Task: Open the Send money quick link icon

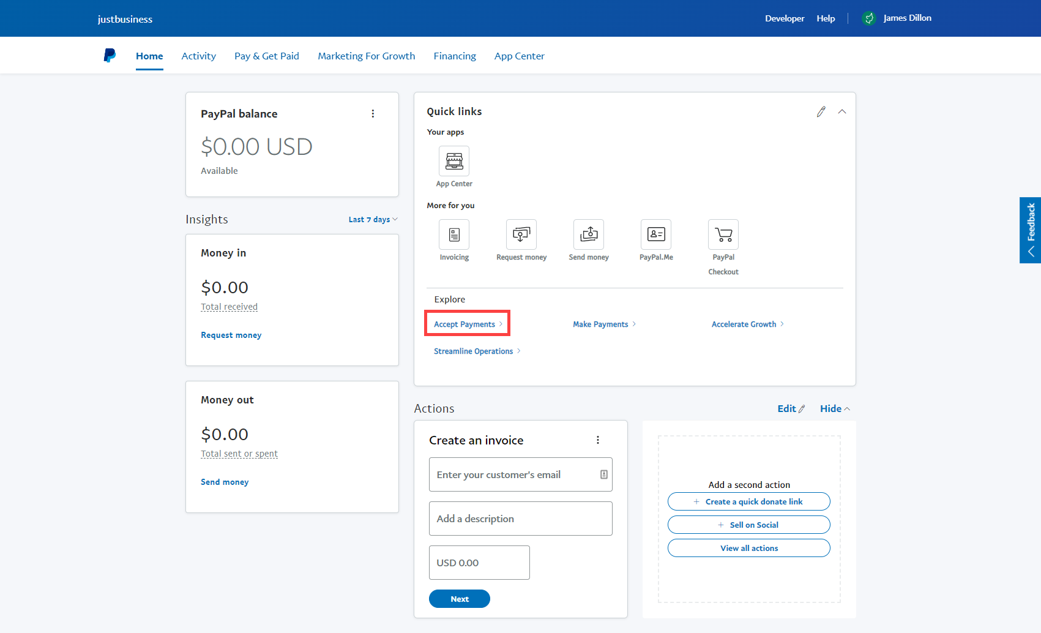Action: point(589,234)
